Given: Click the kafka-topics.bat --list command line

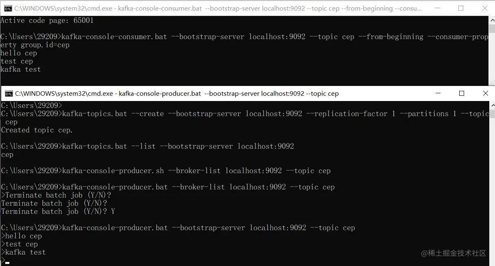Looking at the screenshot, I should tap(148, 146).
